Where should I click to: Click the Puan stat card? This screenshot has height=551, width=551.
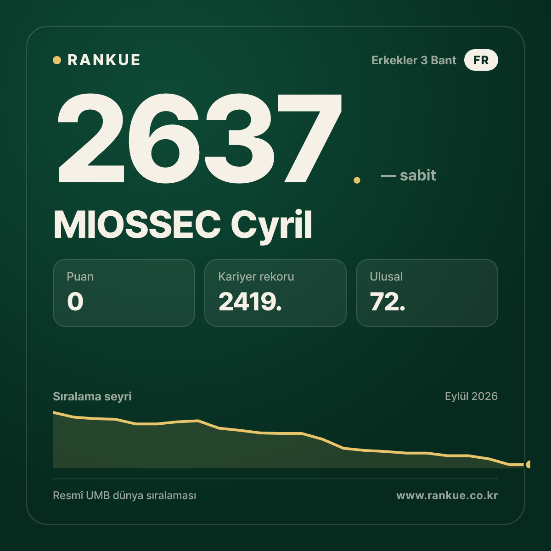click(x=124, y=293)
